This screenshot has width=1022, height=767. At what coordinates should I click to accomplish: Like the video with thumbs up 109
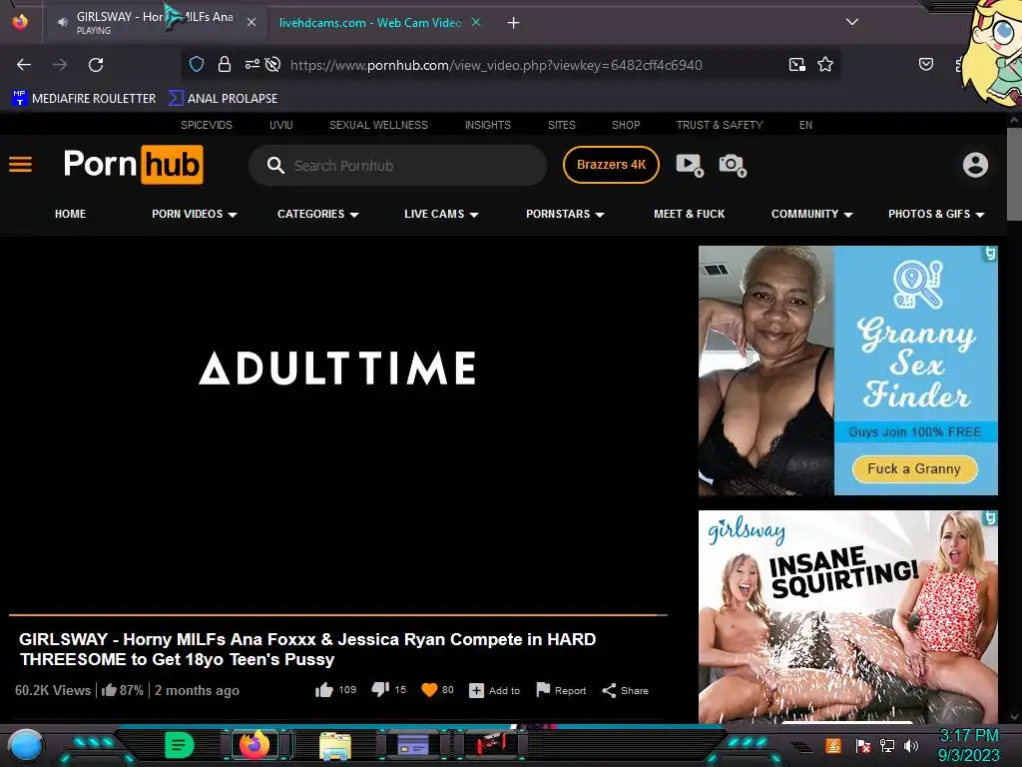(x=335, y=690)
